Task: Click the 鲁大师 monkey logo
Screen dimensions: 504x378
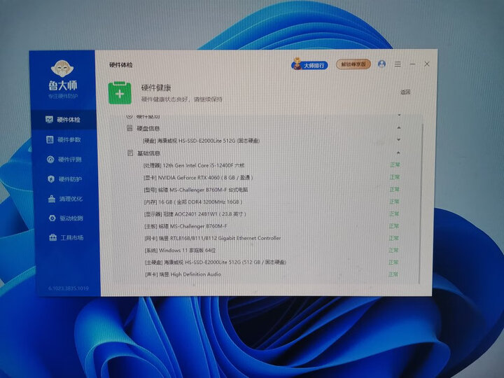Action: [62, 69]
